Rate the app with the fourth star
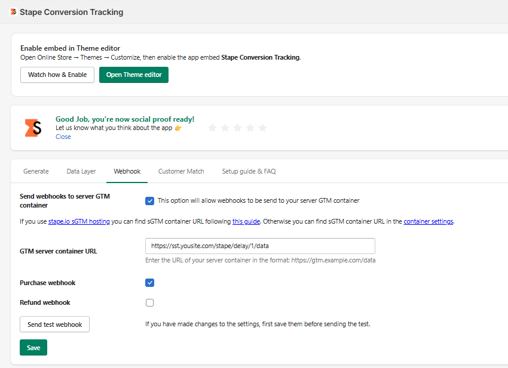 click(250, 128)
